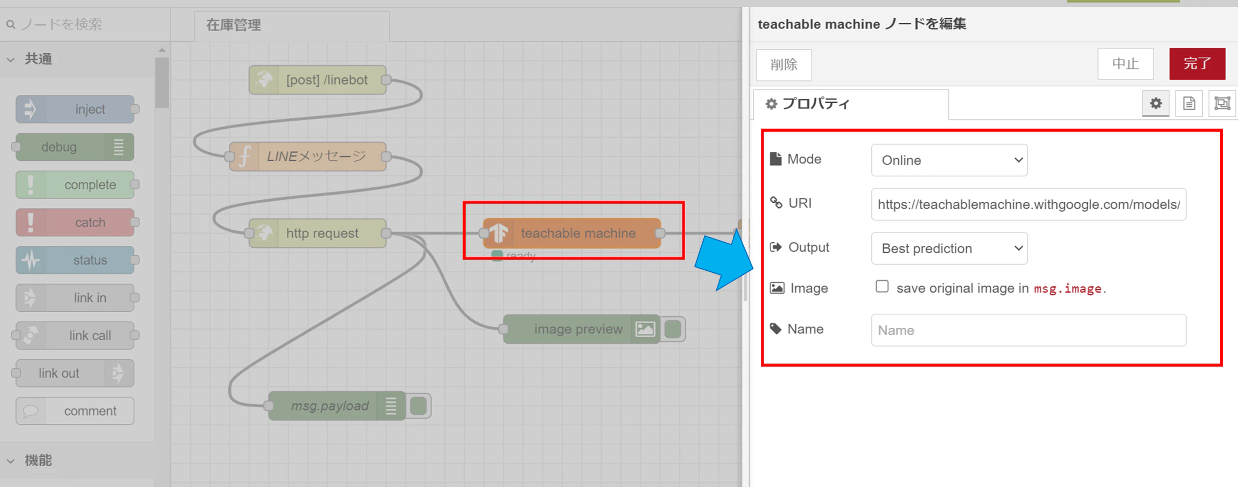Click the 中止 cancel button

point(1125,64)
